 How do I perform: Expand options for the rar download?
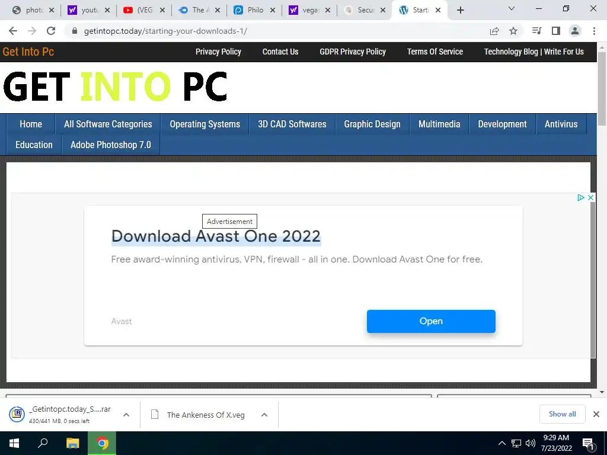tap(126, 414)
